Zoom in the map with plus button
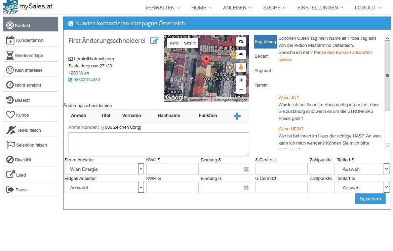Screen dimensions: 393x251 tap(241, 80)
